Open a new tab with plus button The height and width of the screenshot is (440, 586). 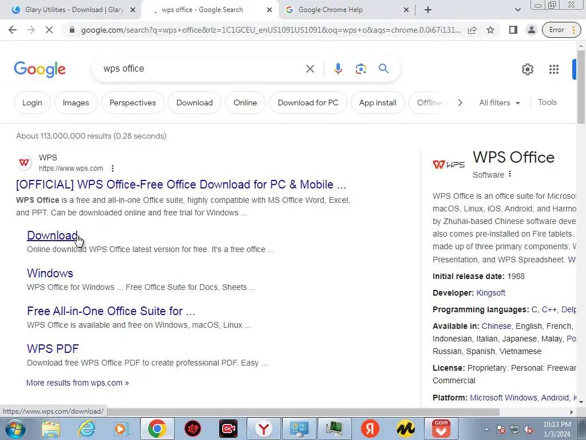coord(428,10)
